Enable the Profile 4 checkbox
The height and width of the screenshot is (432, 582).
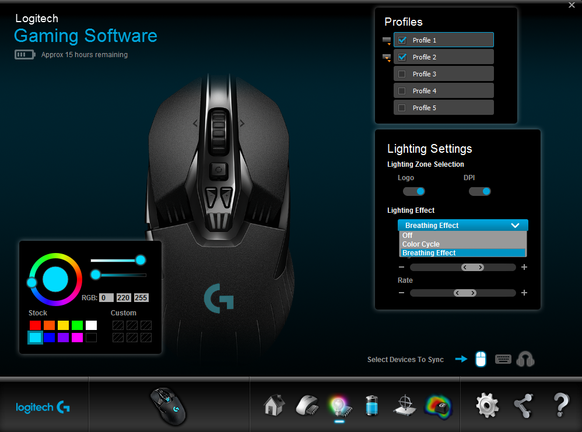402,91
